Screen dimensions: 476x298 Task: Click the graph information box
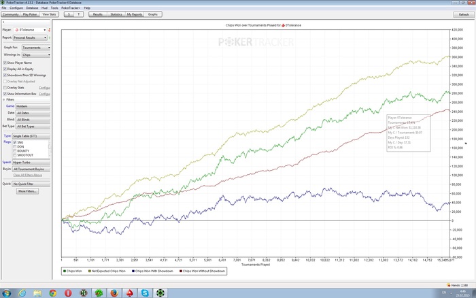[409, 133]
